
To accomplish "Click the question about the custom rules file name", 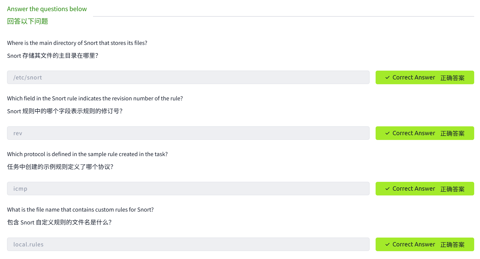I will pyautogui.click(x=80, y=210).
